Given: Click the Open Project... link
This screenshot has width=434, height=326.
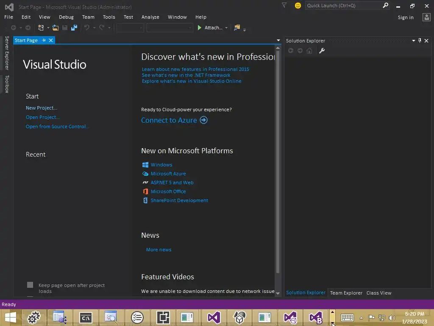Looking at the screenshot, I should click(x=43, y=117).
